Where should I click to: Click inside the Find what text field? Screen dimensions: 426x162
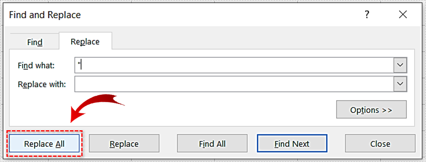(234, 65)
